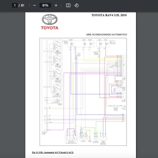
Task: Click the horizontal magenta wire in diagram
Action: (x=87, y=120)
